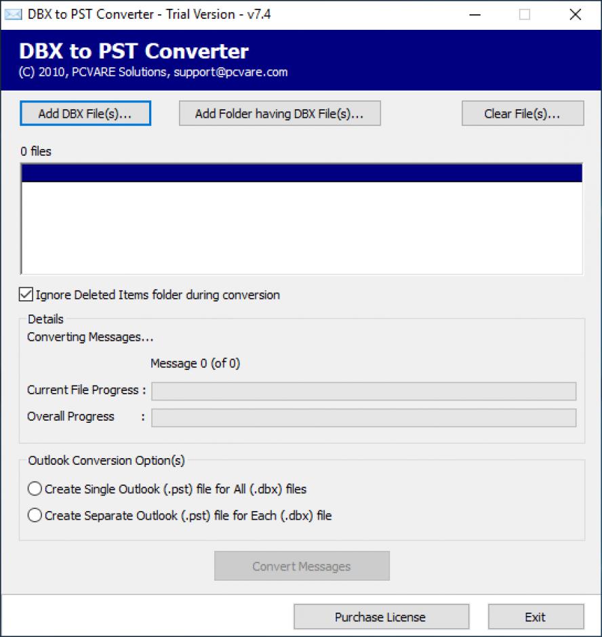Click Add DBX File(s)... button
Screen dimensions: 602x637
coord(85,113)
